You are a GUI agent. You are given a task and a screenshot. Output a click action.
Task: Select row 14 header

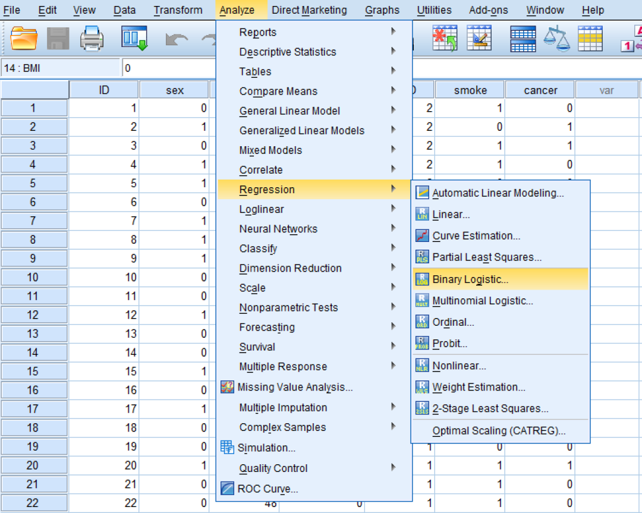point(34,353)
